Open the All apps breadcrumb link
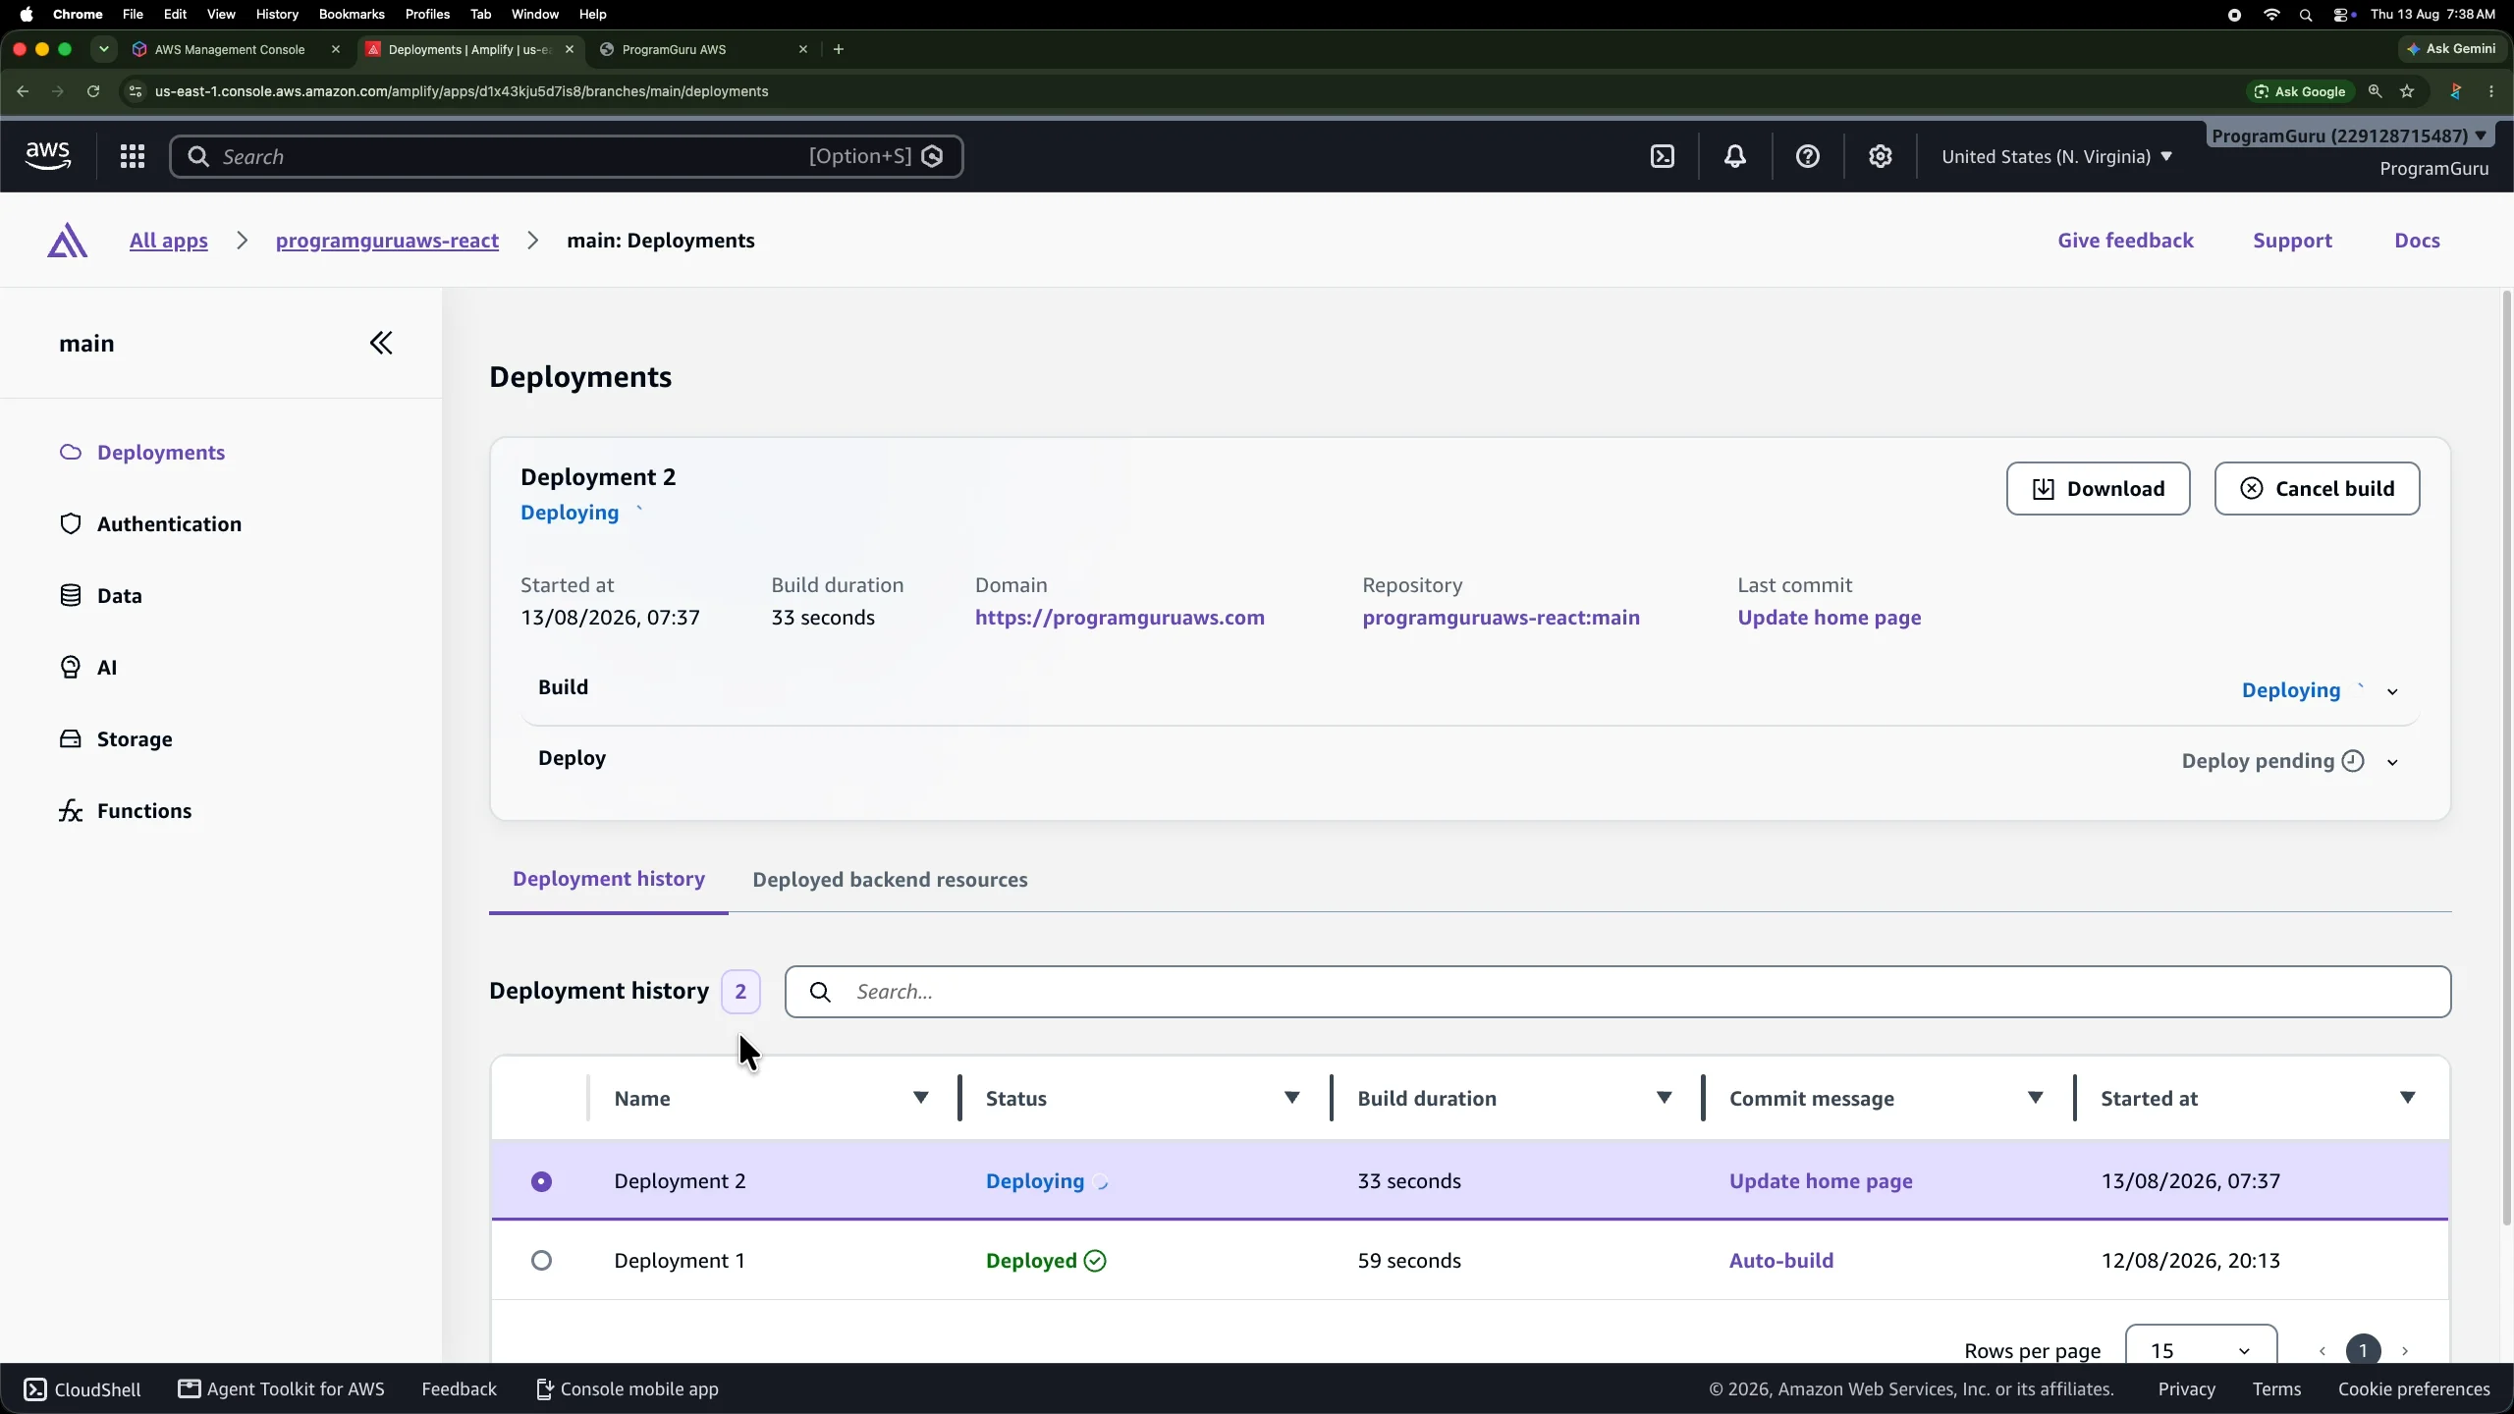2514x1414 pixels. (x=169, y=241)
